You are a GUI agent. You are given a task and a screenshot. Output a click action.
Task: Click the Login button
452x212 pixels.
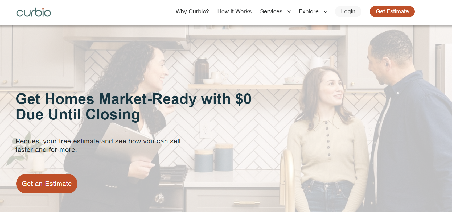[x=348, y=11]
